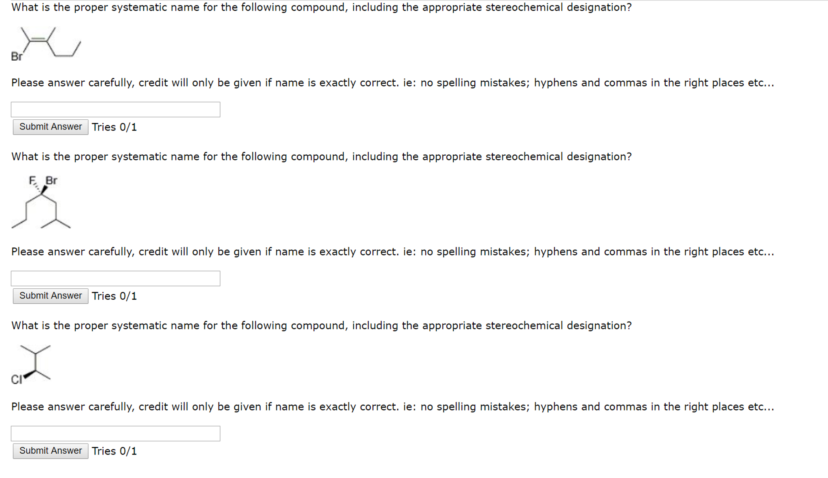Viewport: 828px width, 478px height.
Task: Click the first Submit Answer button
Action: point(50,127)
